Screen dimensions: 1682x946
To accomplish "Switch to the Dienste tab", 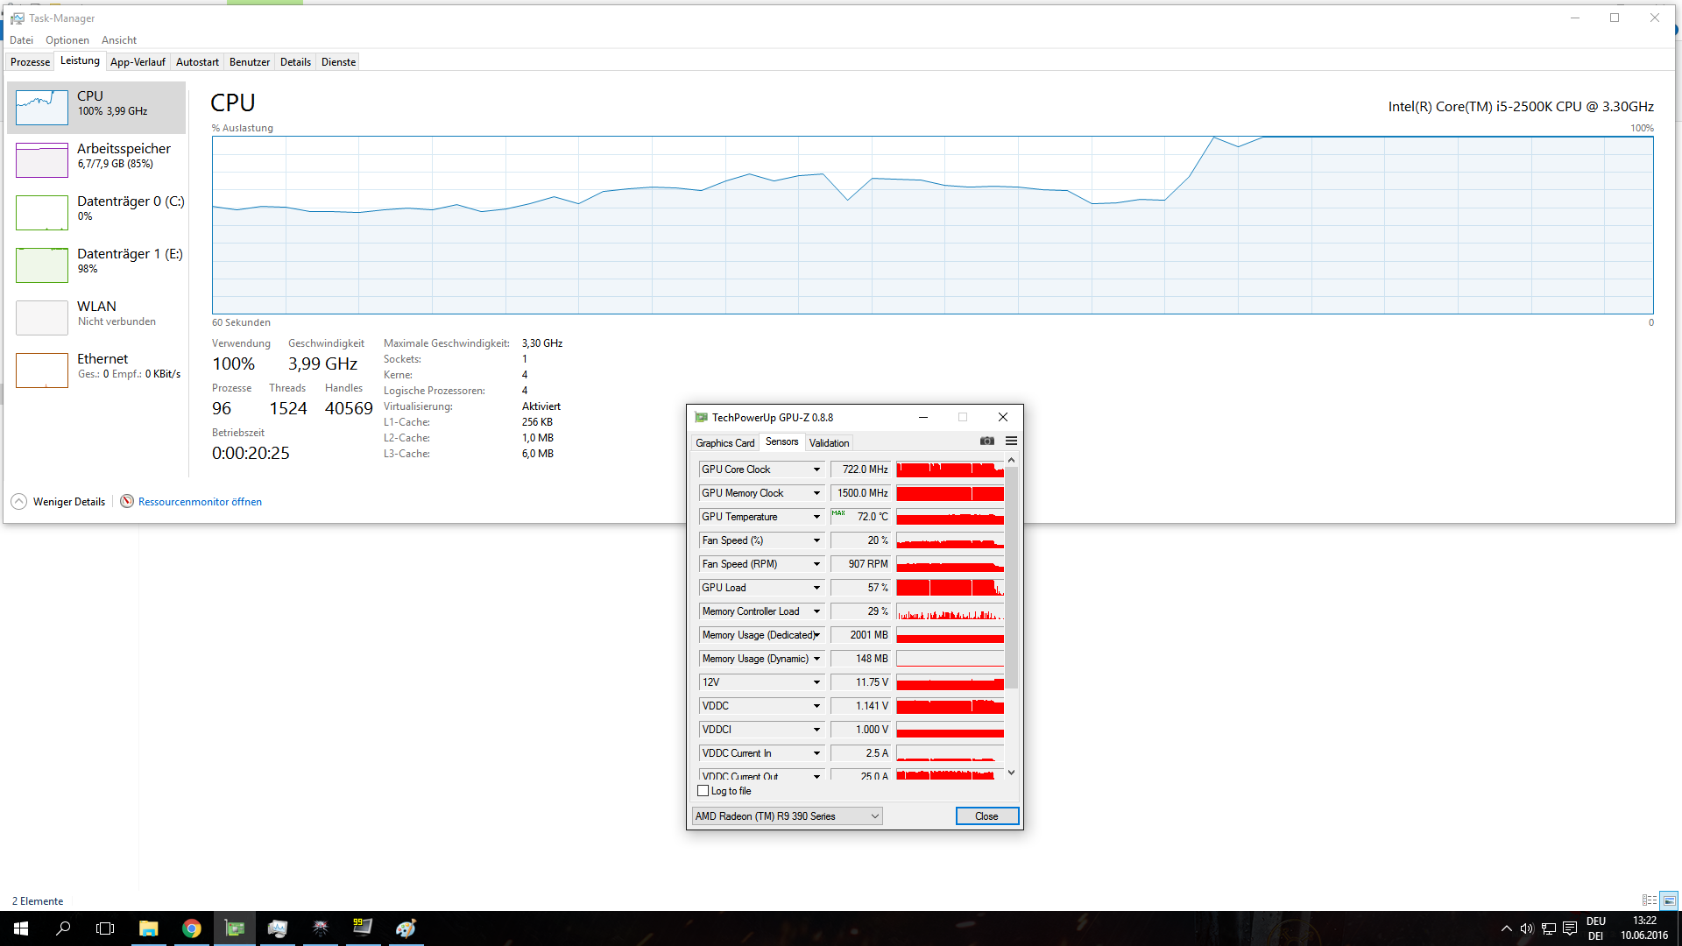I will (x=338, y=62).
